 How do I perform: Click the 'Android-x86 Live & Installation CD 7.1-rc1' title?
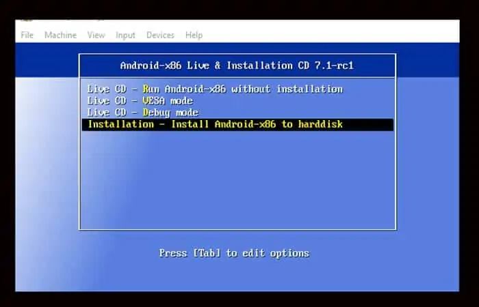pos(237,65)
